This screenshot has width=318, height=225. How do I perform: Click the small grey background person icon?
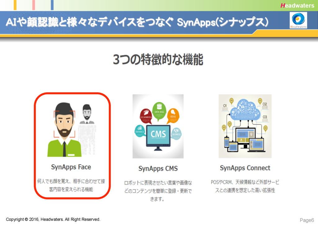pyautogui.click(x=87, y=114)
